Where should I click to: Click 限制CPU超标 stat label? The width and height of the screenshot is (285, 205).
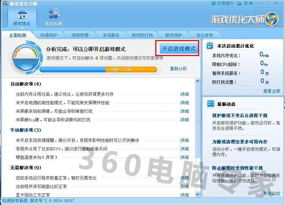[x=226, y=65]
